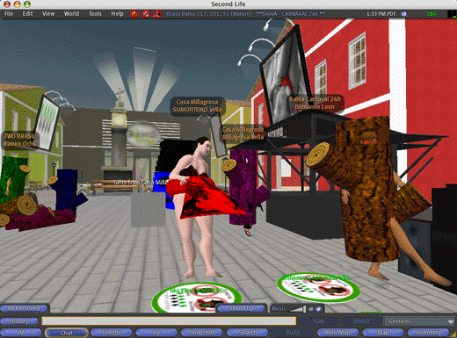Click the chat text input field
This screenshot has width=457, height=338.
coord(169,321)
